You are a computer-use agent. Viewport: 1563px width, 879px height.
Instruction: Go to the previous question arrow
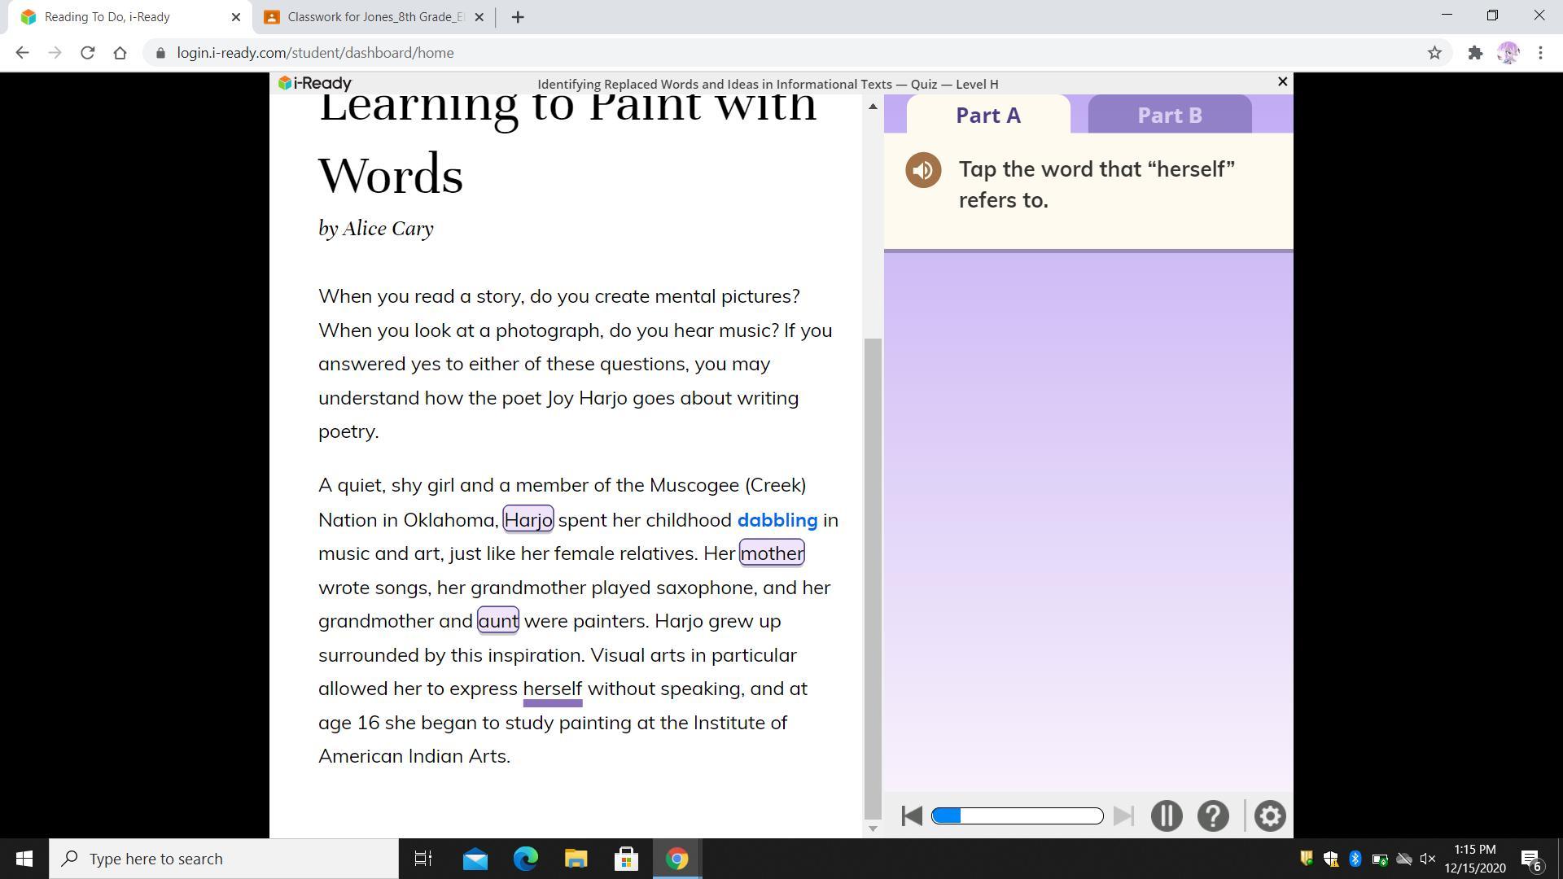911,816
